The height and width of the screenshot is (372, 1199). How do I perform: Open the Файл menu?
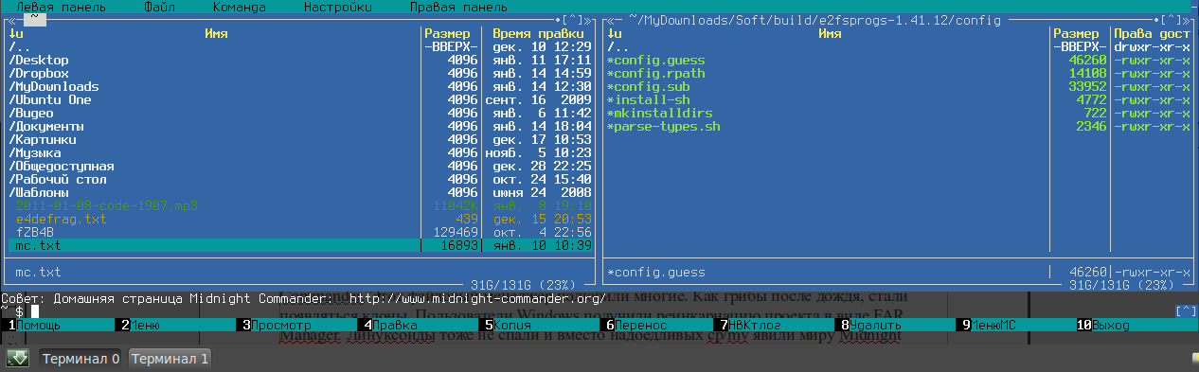click(160, 7)
